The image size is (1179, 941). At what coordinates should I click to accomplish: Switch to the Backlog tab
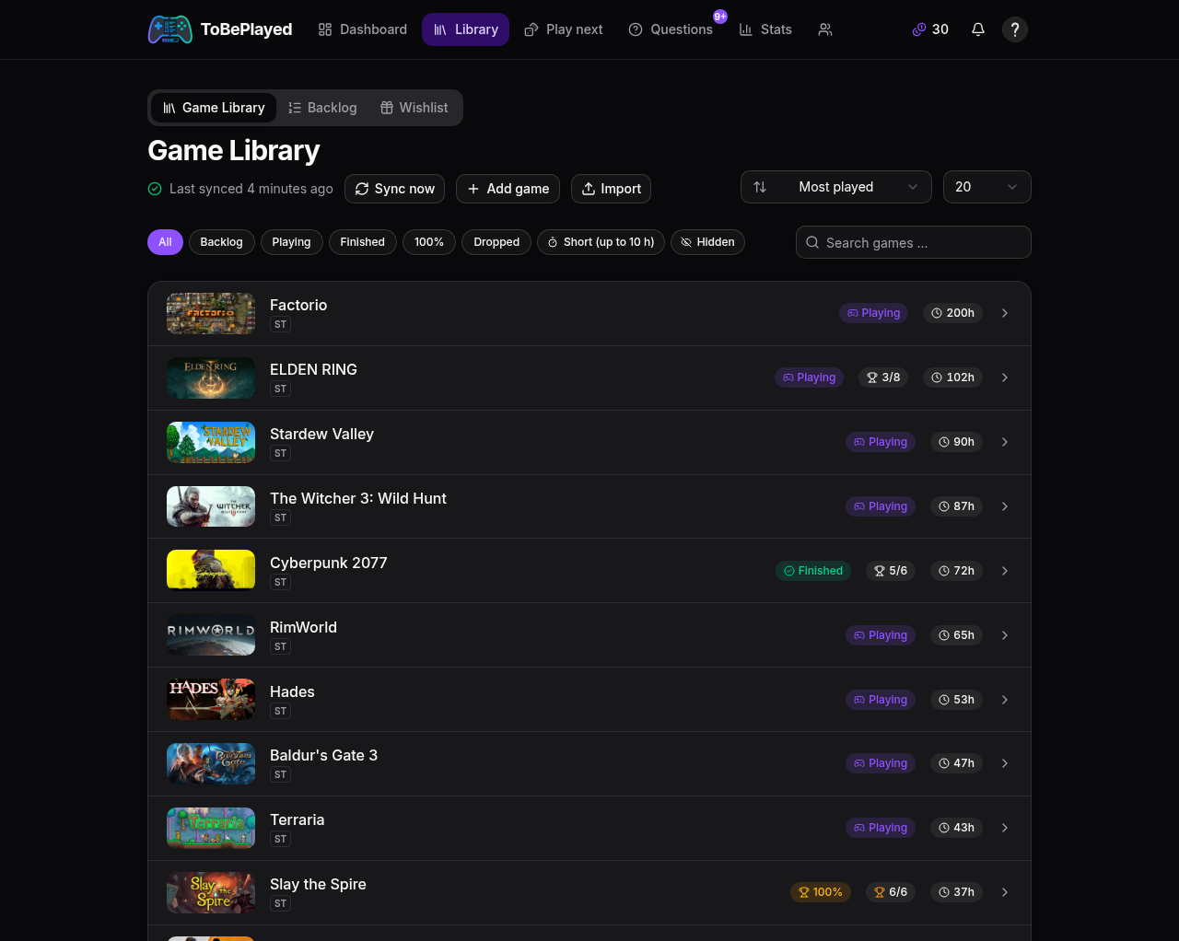click(x=322, y=108)
